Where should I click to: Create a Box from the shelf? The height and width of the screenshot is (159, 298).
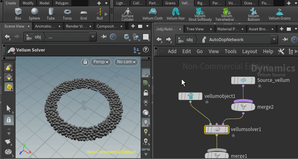tap(18, 14)
